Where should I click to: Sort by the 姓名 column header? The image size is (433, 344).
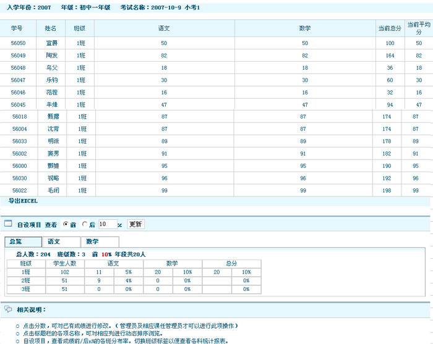(51, 28)
